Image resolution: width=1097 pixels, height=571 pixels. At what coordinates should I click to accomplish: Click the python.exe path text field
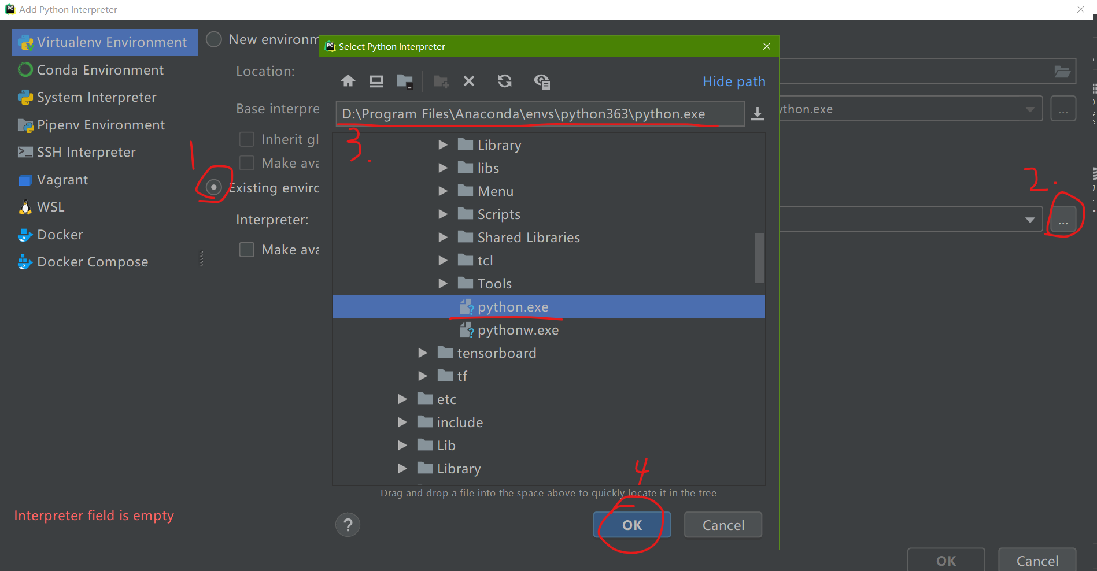(x=540, y=114)
